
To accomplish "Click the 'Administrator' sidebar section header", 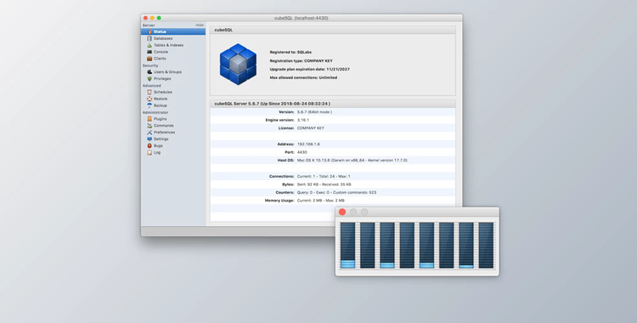I will [155, 112].
